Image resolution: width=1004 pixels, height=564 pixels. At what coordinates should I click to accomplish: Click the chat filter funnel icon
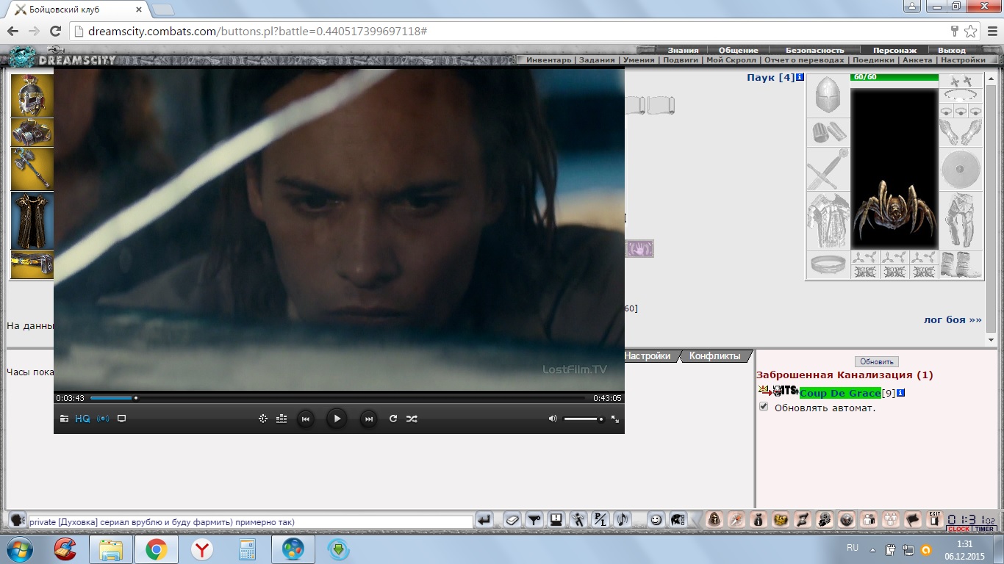(x=534, y=520)
